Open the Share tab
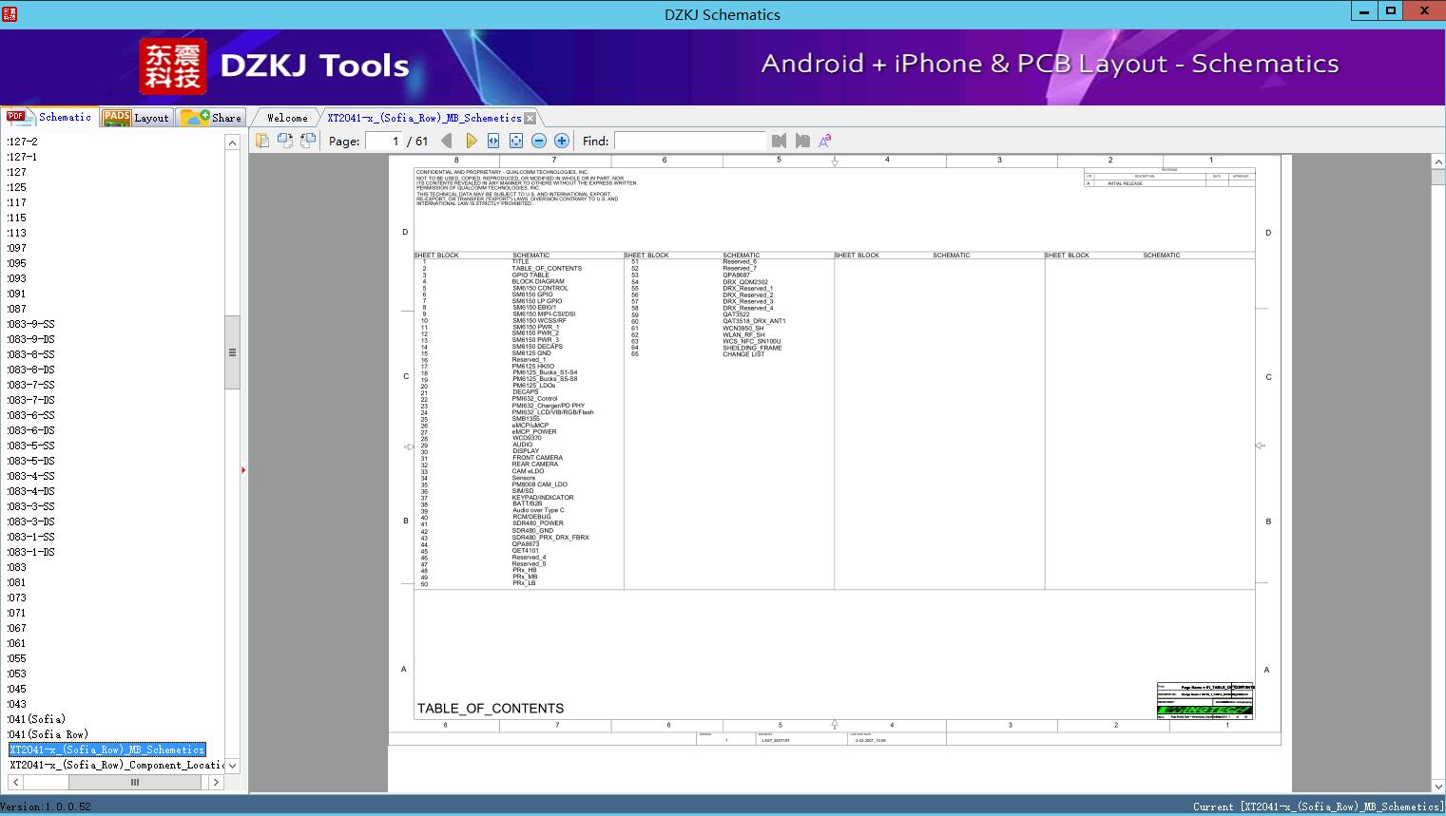Viewport: 1446px width, 816px height. (x=211, y=118)
